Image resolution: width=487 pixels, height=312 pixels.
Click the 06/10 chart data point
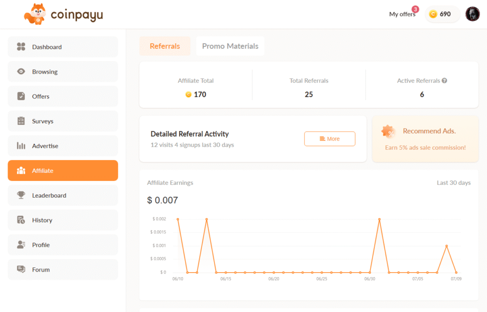coord(178,219)
